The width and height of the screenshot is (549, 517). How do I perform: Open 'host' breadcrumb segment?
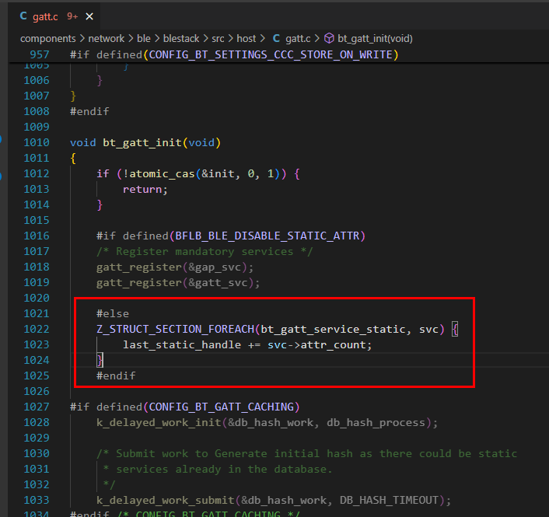click(x=247, y=39)
